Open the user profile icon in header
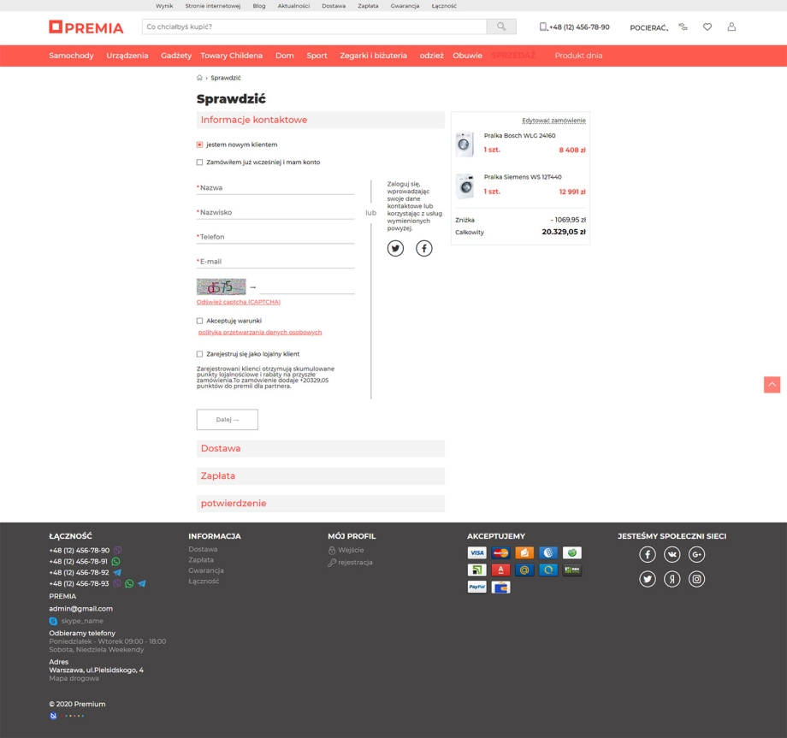 tap(731, 27)
